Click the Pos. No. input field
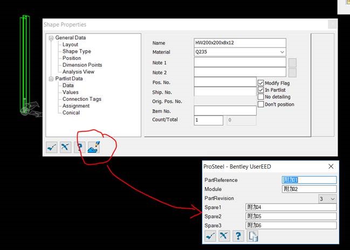The width and height of the screenshot is (350, 250). 225,82
